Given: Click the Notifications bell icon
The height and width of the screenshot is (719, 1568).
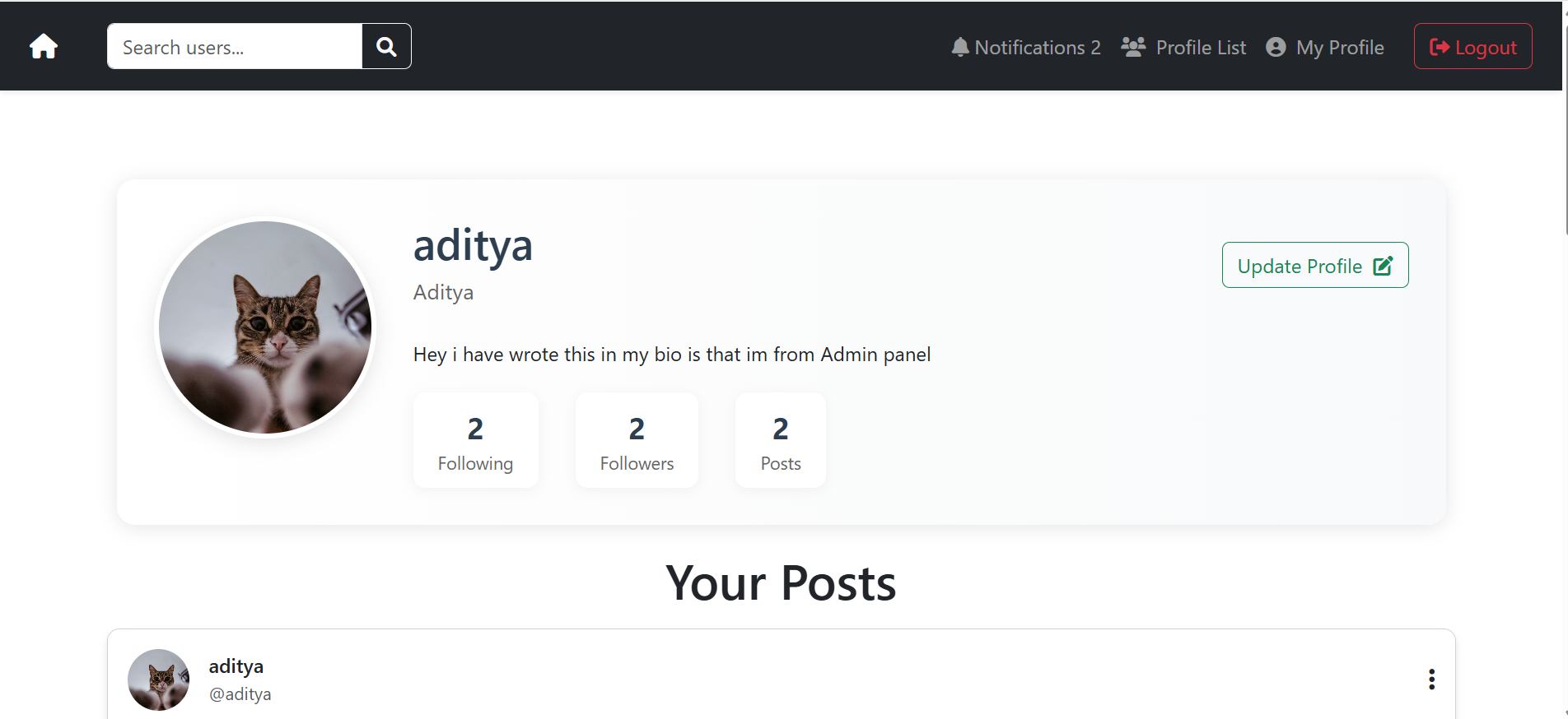Looking at the screenshot, I should [959, 47].
